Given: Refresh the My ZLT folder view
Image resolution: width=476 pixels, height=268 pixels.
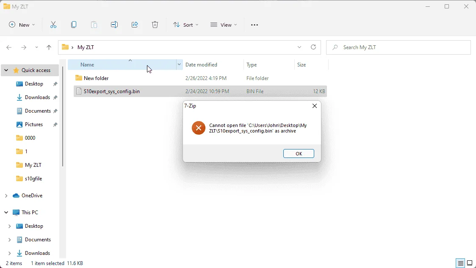Looking at the screenshot, I should [x=313, y=47].
